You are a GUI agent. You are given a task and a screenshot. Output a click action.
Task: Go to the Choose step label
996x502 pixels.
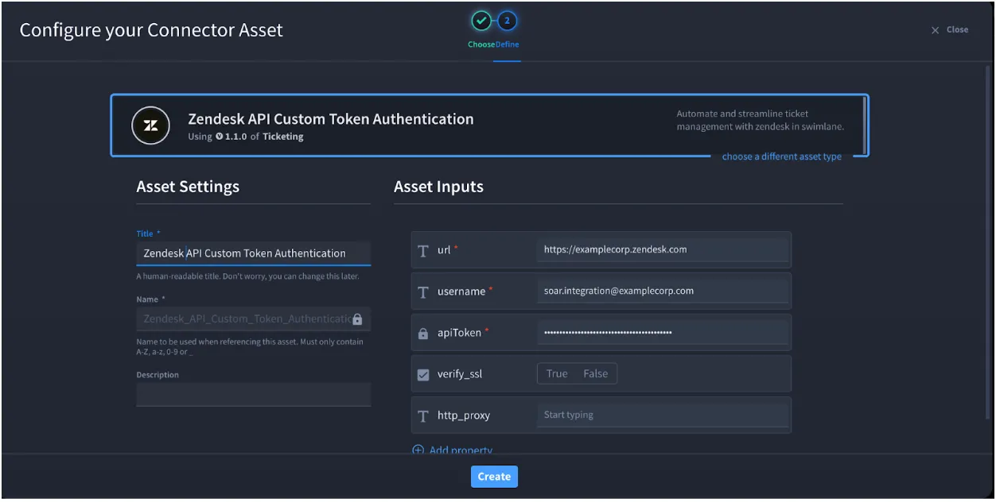pos(481,44)
